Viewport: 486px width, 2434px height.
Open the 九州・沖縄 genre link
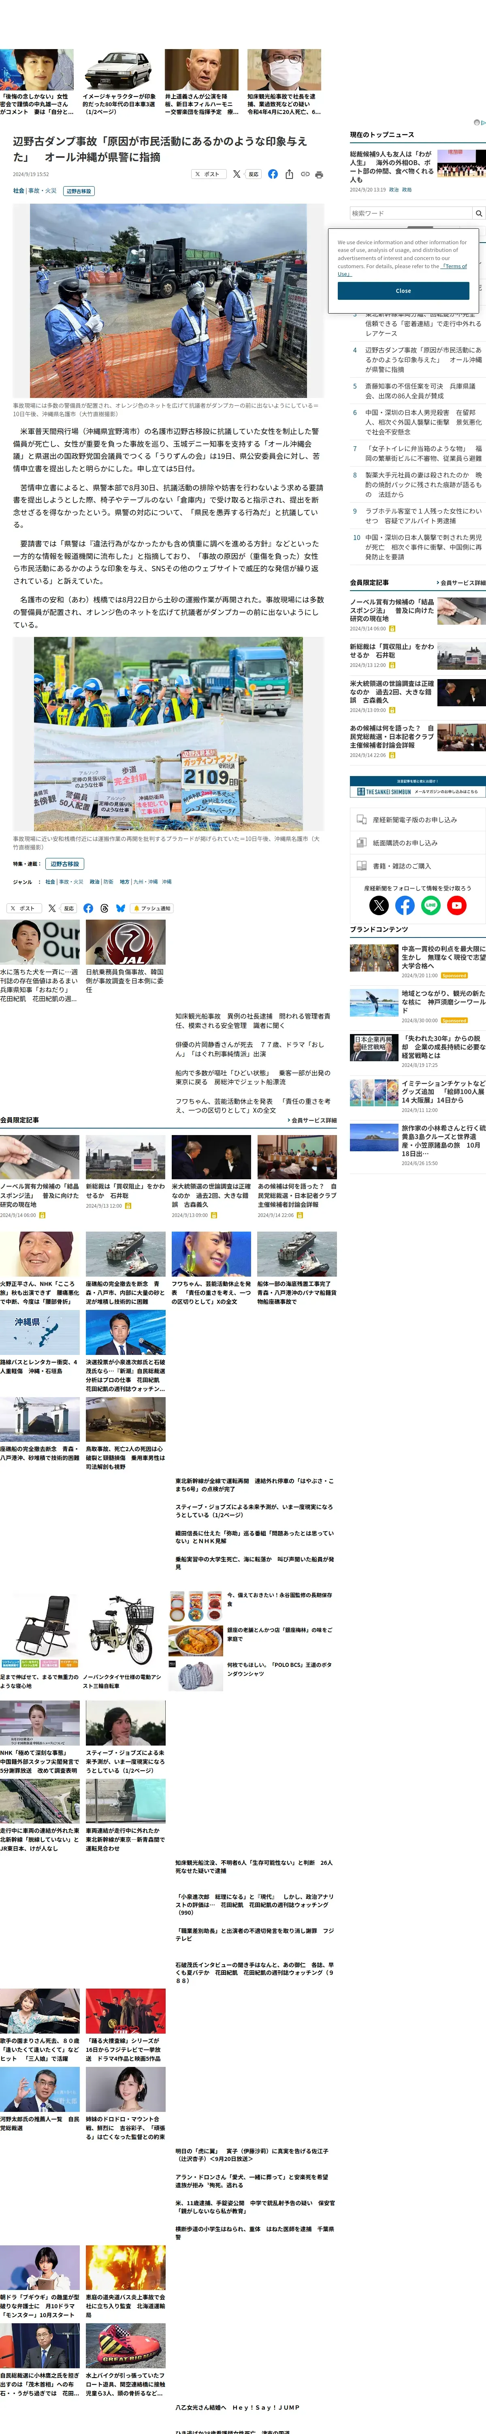coord(145,882)
